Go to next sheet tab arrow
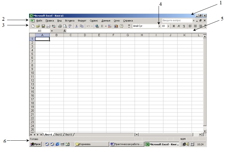 pyautogui.click(x=38, y=135)
